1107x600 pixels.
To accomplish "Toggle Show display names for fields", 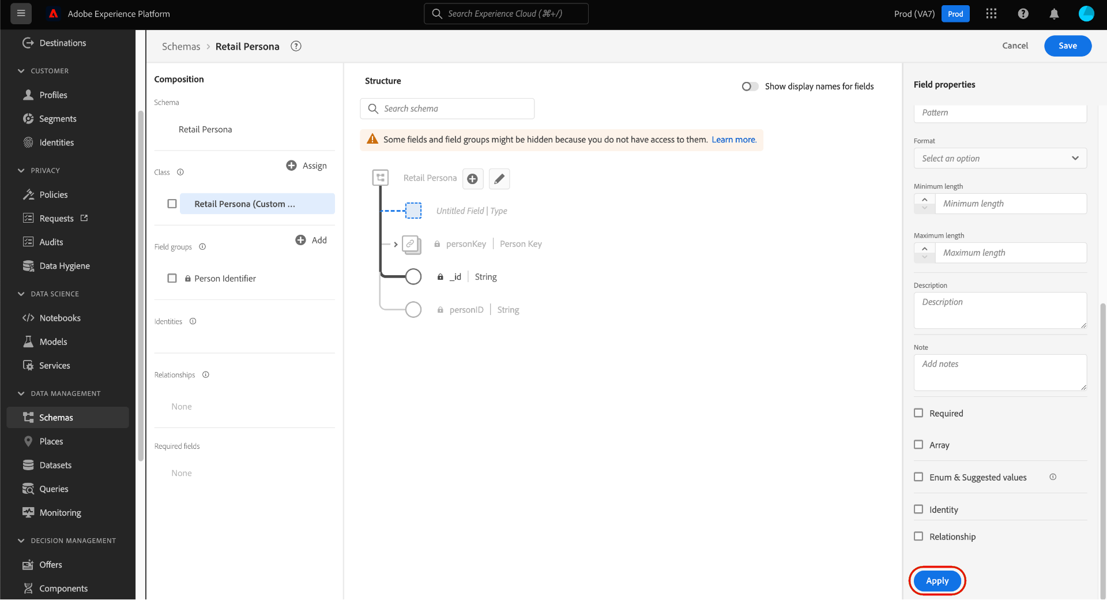I will point(750,87).
